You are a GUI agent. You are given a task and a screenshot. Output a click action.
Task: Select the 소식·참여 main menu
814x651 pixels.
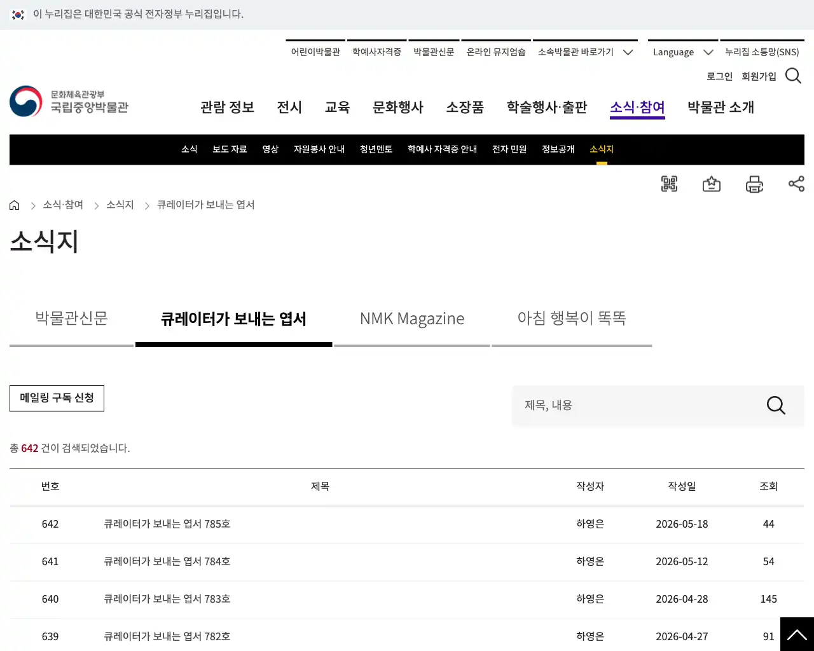tap(637, 107)
